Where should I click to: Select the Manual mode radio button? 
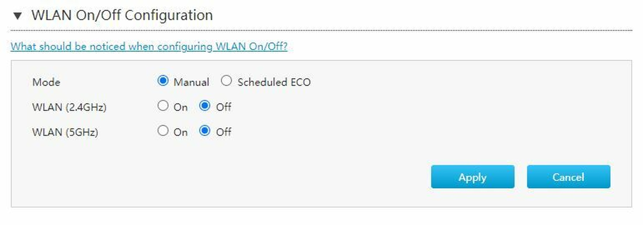[163, 81]
